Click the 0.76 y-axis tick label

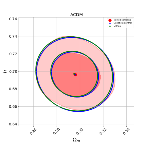pos(13,19)
